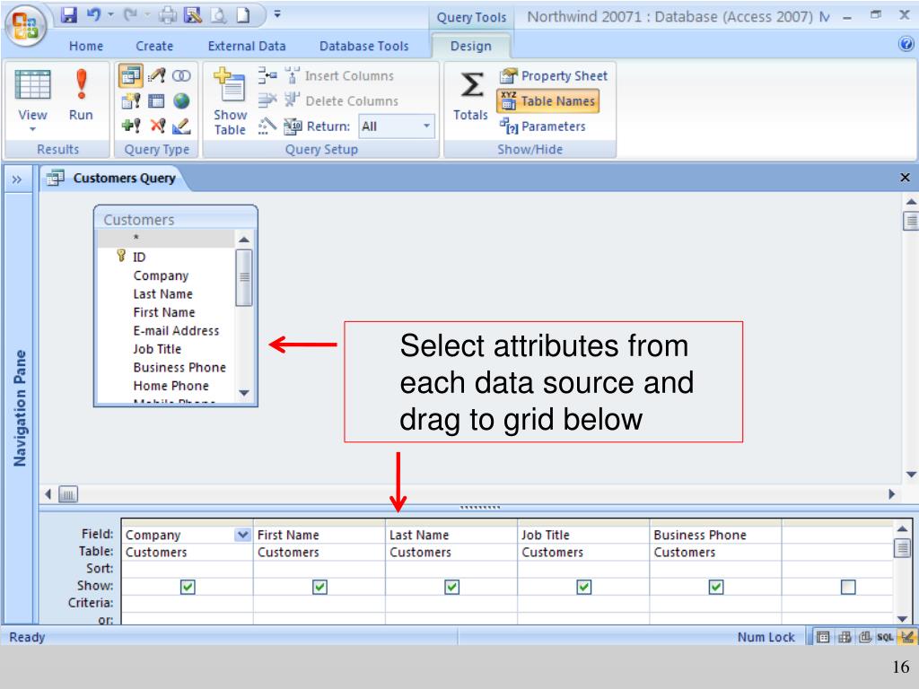Click the Criteria cell under First Name

coord(319,603)
